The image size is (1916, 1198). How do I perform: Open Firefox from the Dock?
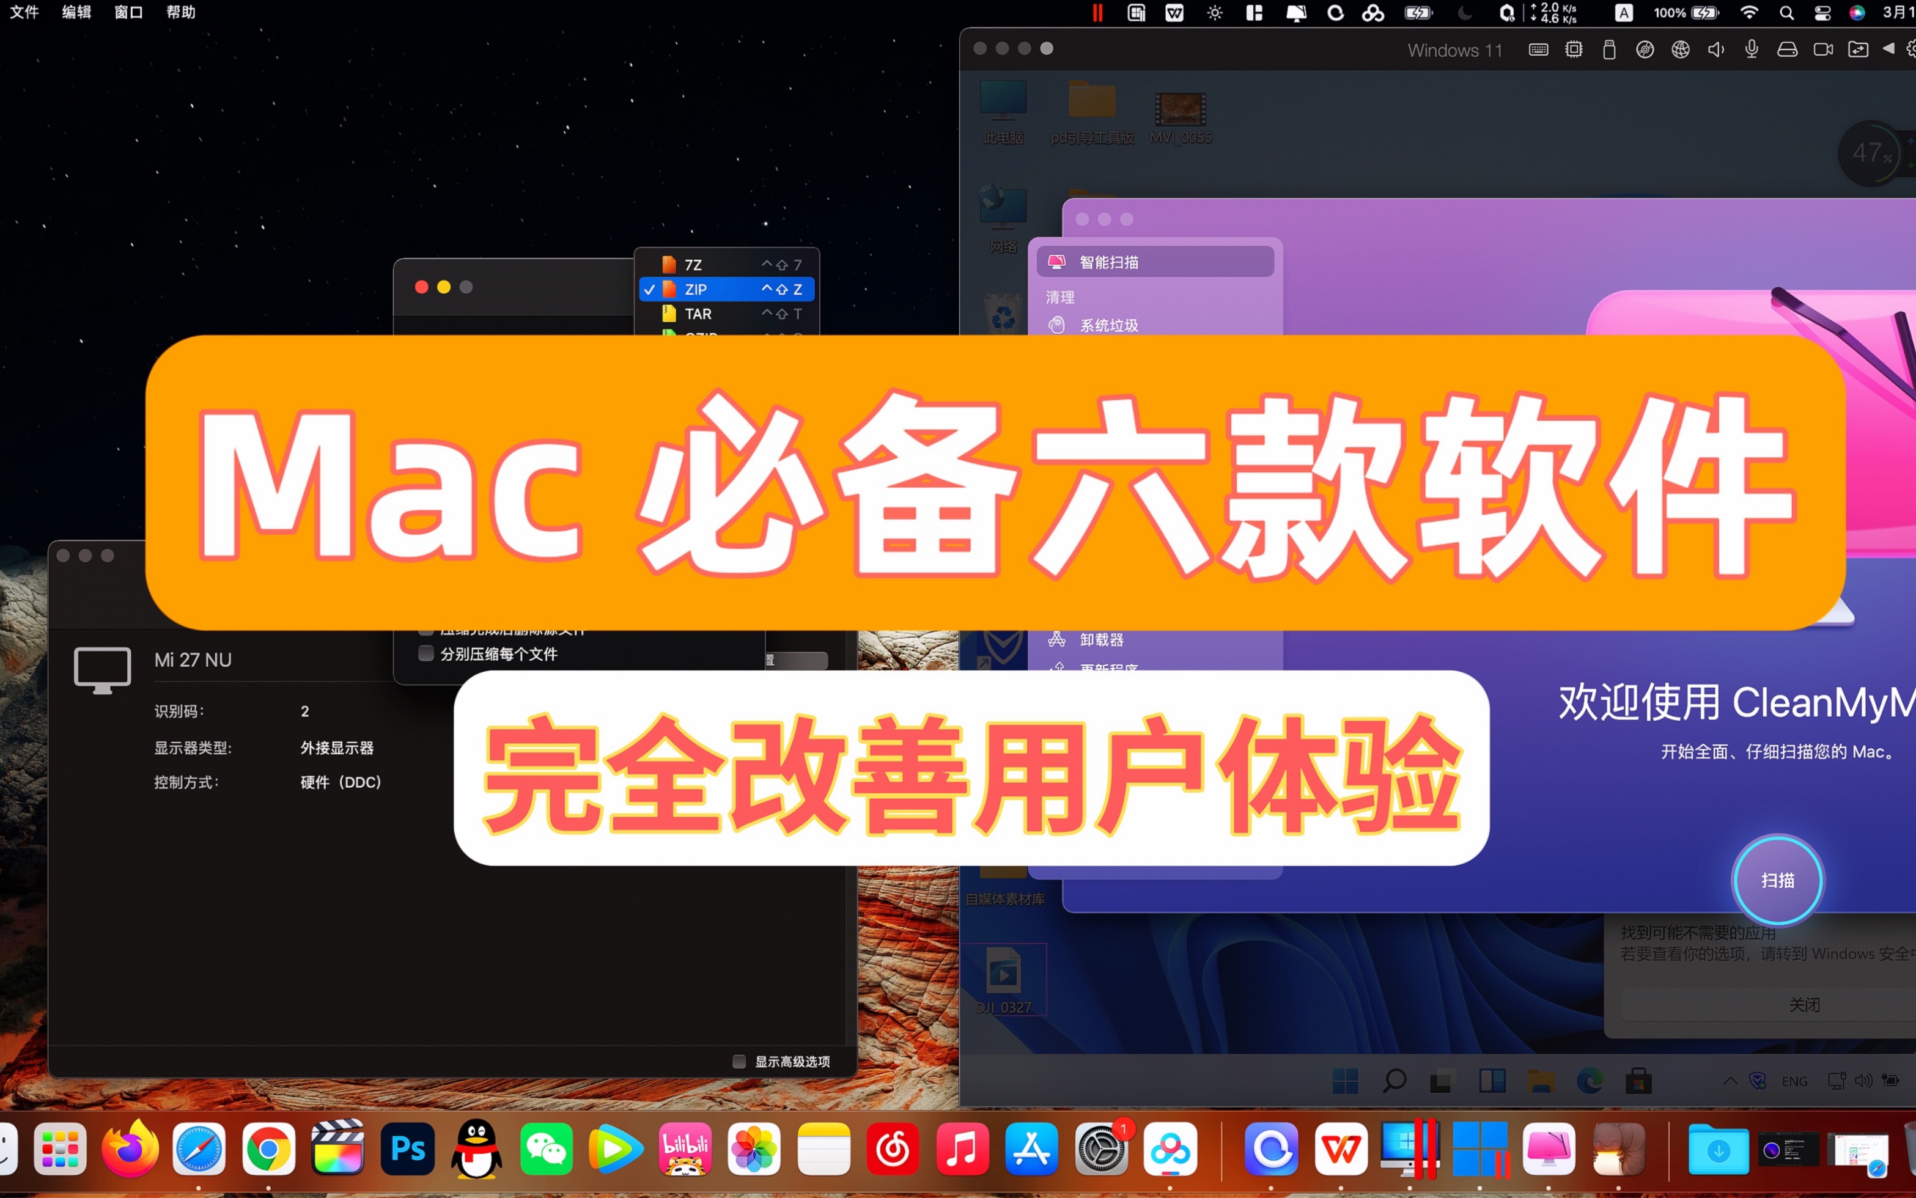click(x=130, y=1148)
